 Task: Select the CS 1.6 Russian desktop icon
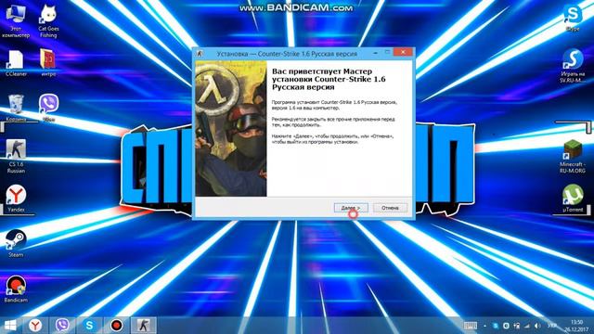pyautogui.click(x=16, y=156)
